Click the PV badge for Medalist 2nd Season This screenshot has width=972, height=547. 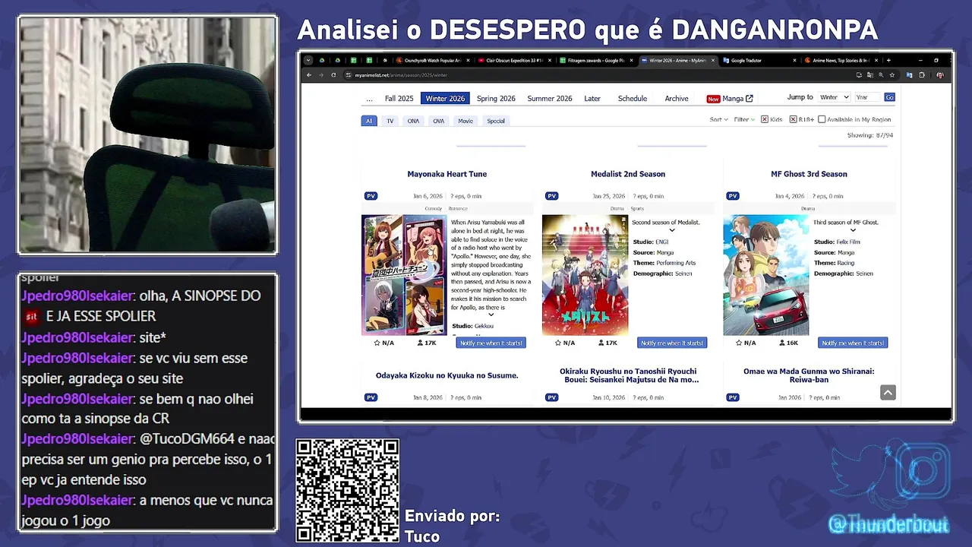point(551,196)
